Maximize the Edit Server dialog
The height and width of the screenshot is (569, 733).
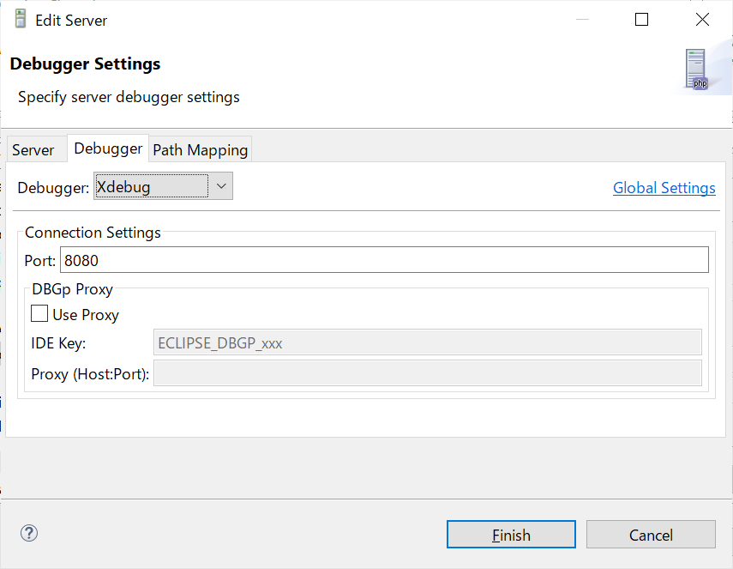coord(641,20)
